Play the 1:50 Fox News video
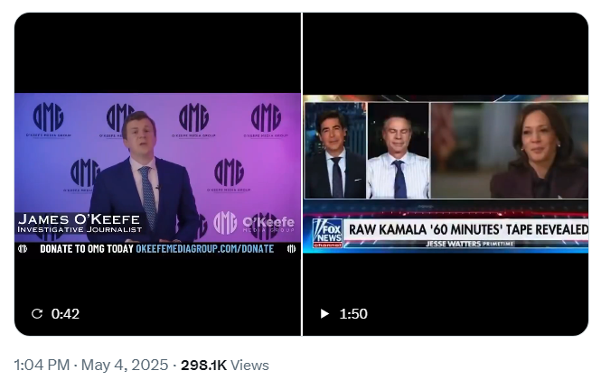This screenshot has height=380, width=601. click(x=324, y=314)
